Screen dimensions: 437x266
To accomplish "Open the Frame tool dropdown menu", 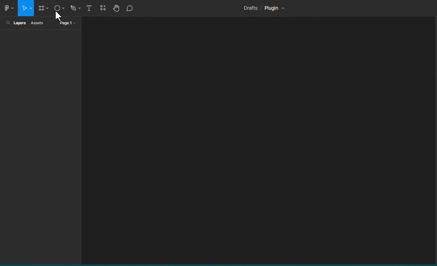I will 47,8.
